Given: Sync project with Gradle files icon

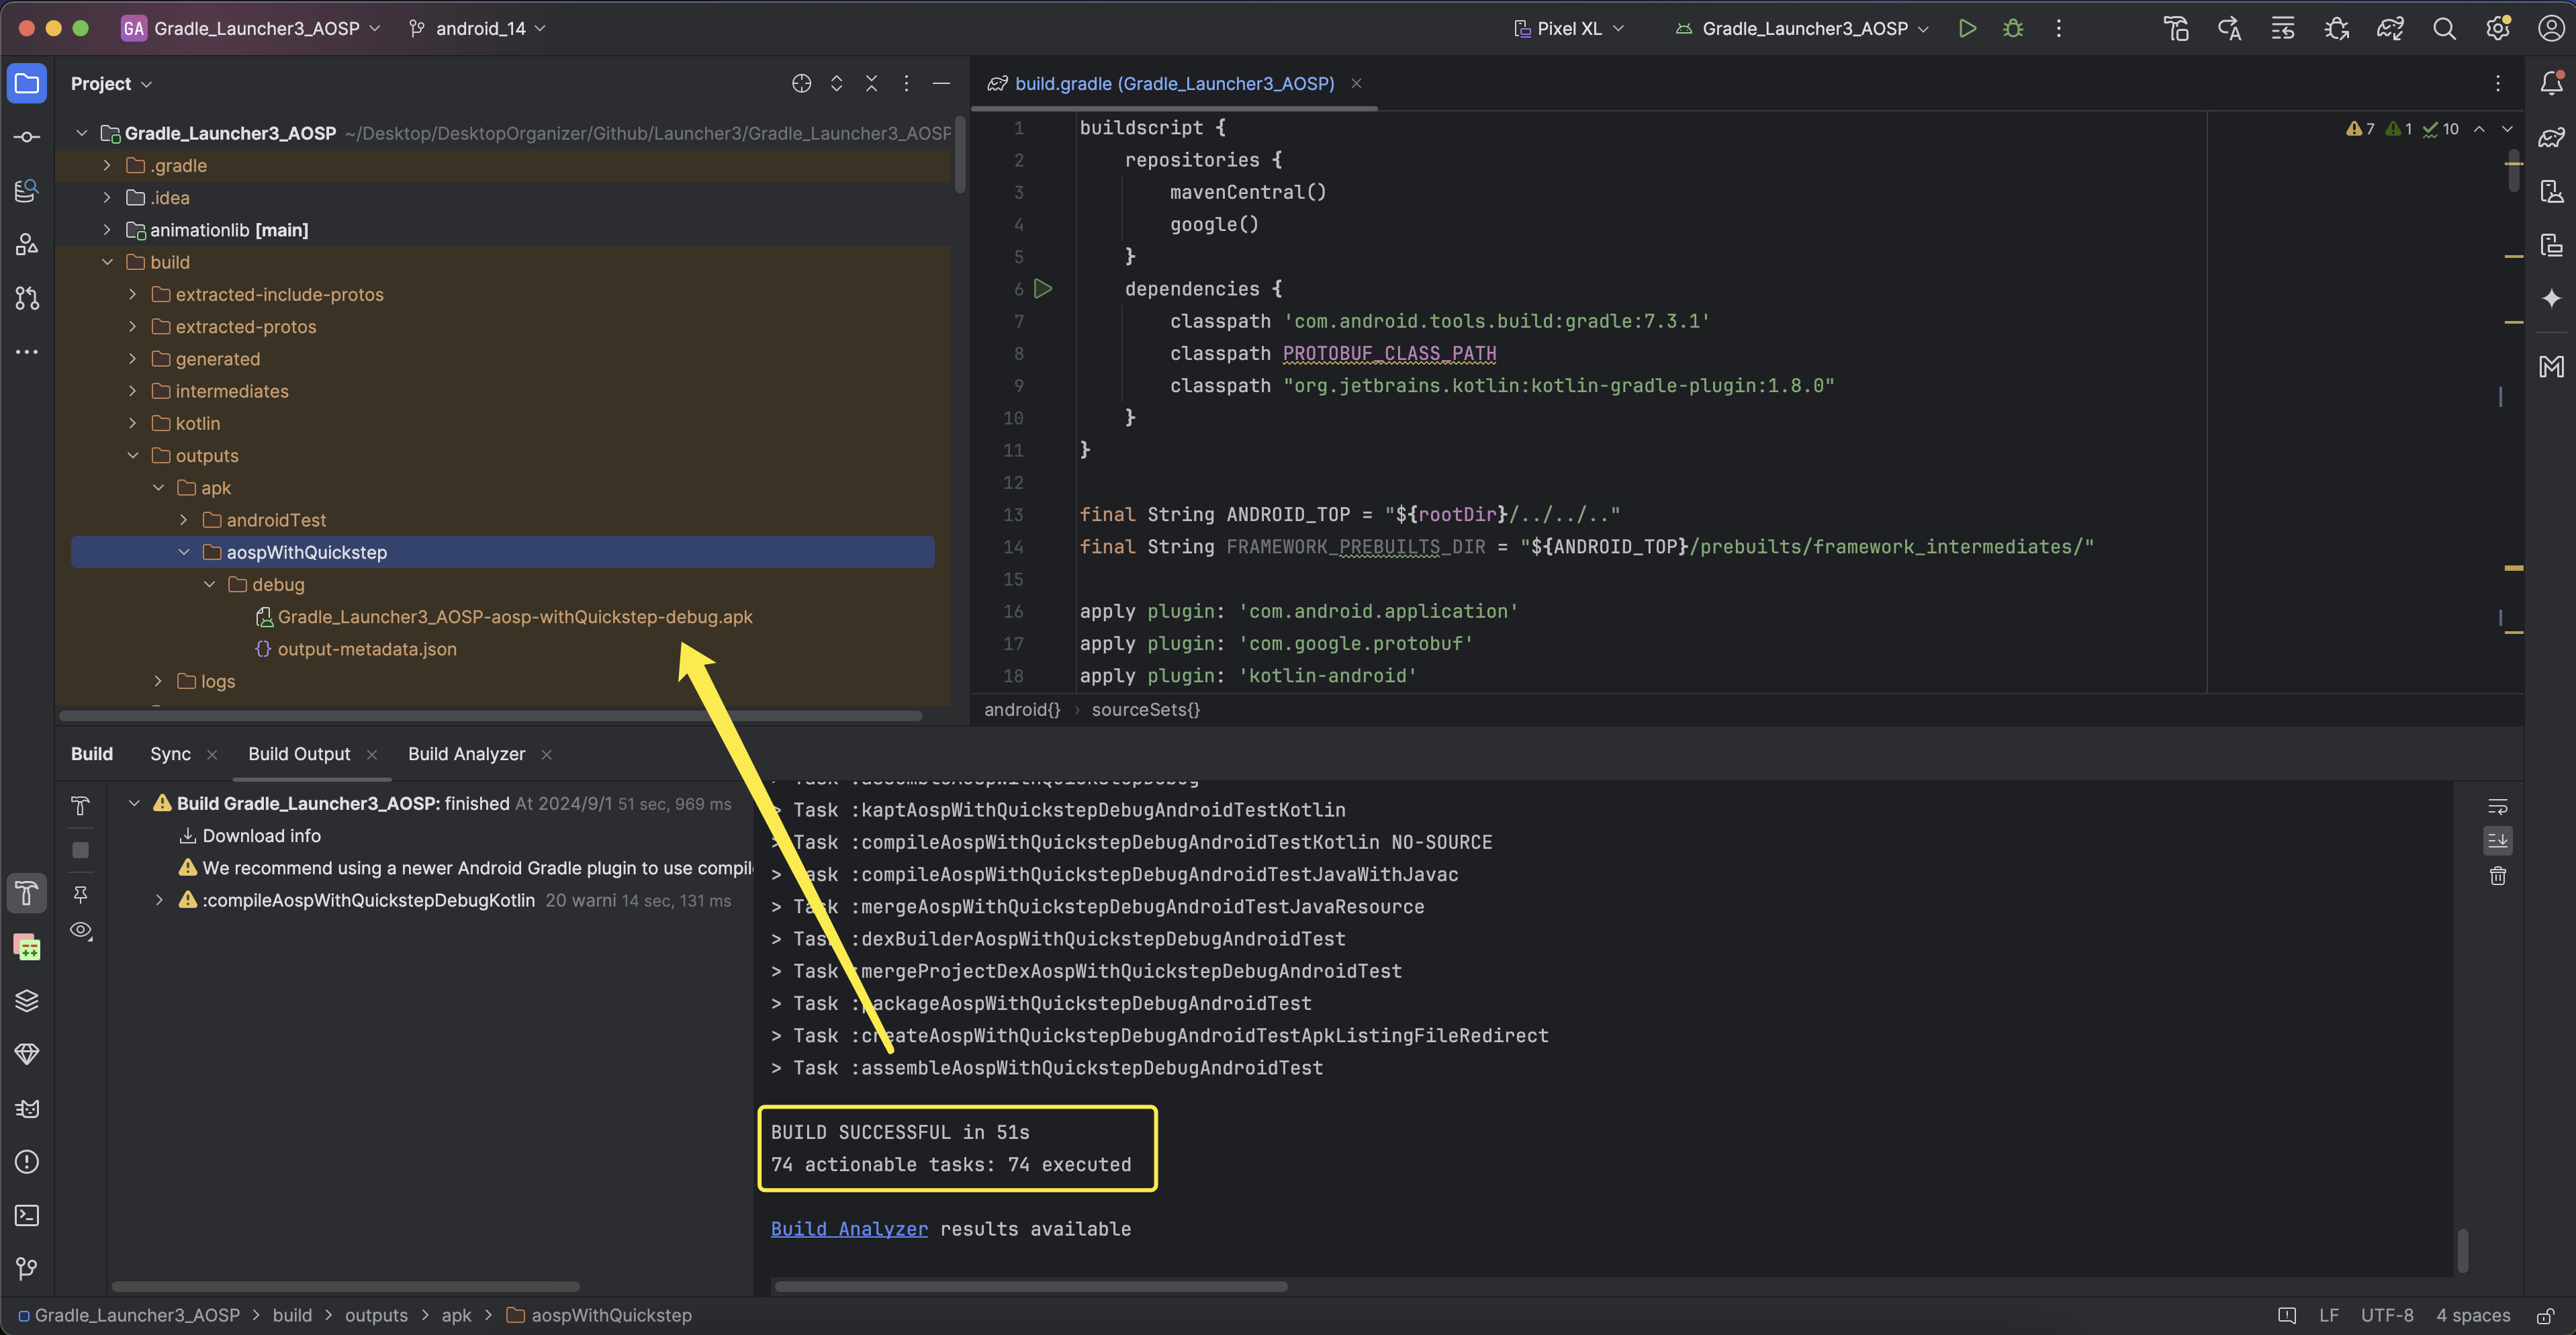Looking at the screenshot, I should (x=2390, y=29).
